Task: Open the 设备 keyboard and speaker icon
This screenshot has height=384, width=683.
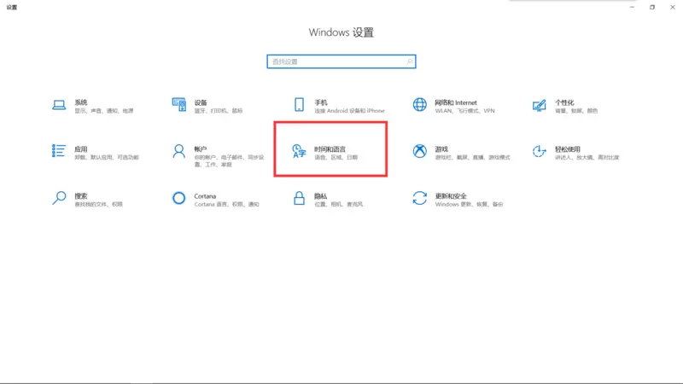Action: click(179, 104)
